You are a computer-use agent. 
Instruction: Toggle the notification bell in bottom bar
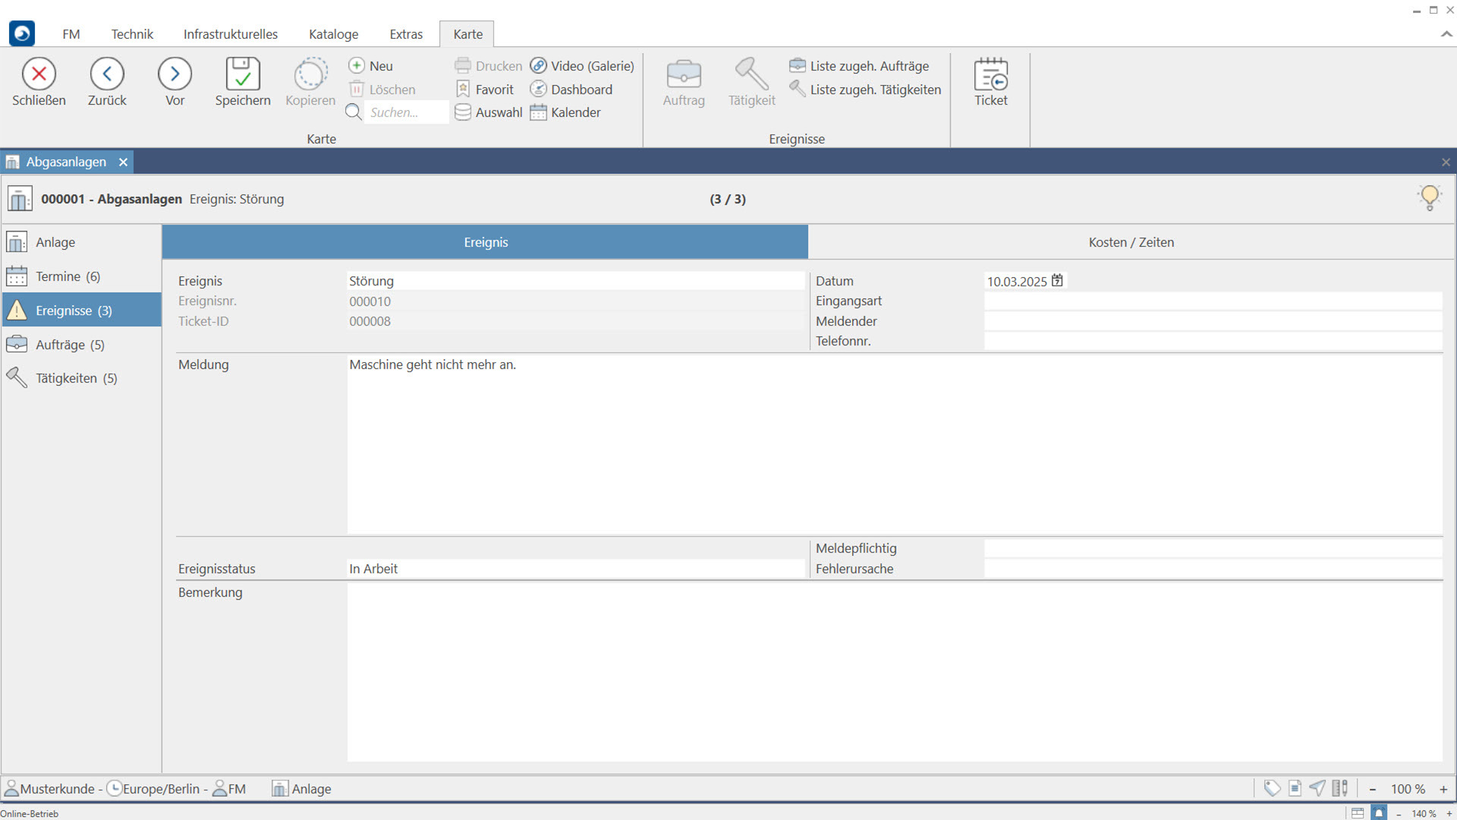(1379, 813)
